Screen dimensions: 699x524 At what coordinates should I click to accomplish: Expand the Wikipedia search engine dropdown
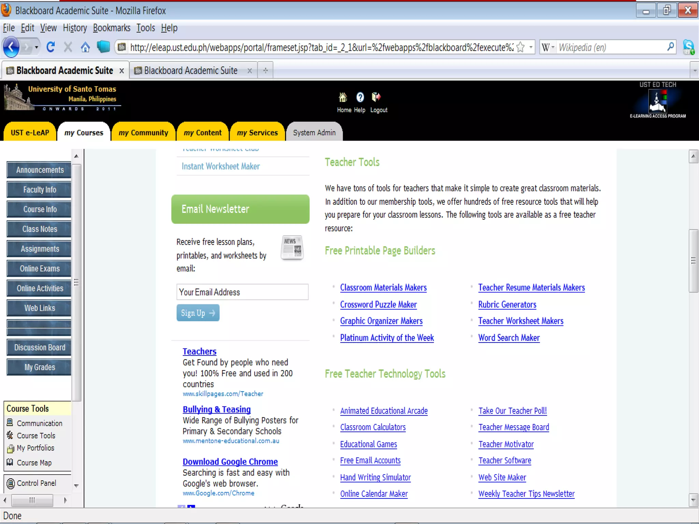pos(548,47)
